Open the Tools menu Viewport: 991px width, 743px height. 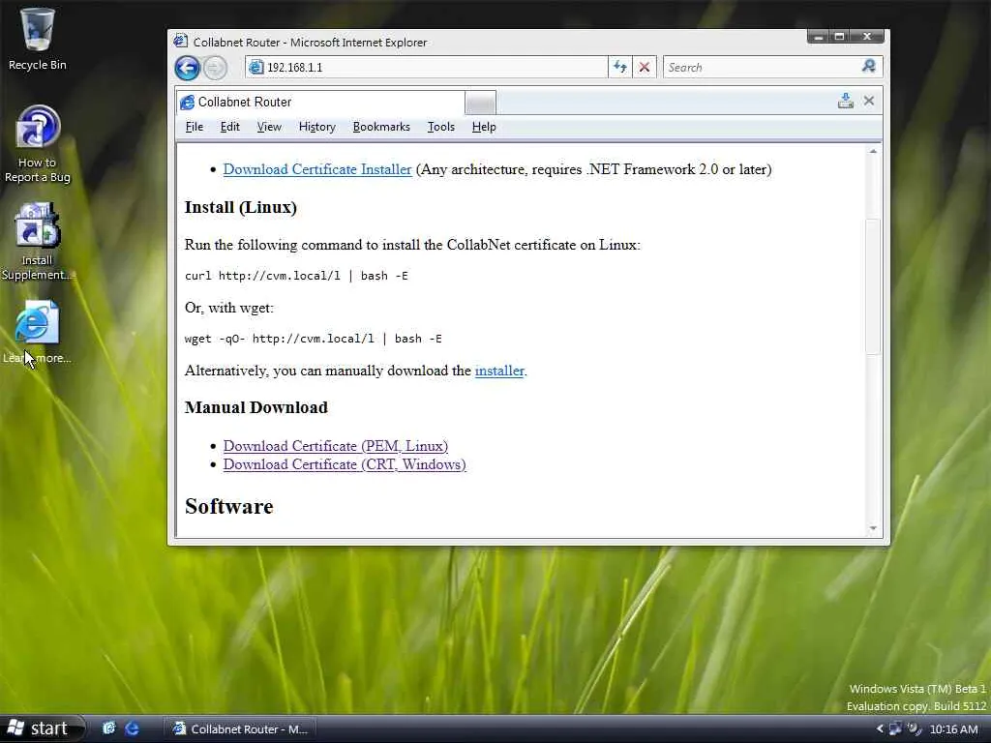click(x=440, y=127)
